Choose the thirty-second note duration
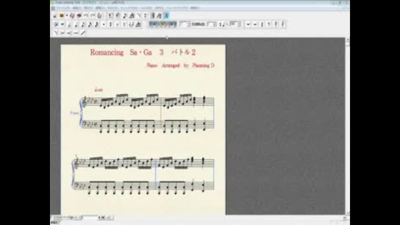The height and width of the screenshot is (225, 400). [x=97, y=25]
